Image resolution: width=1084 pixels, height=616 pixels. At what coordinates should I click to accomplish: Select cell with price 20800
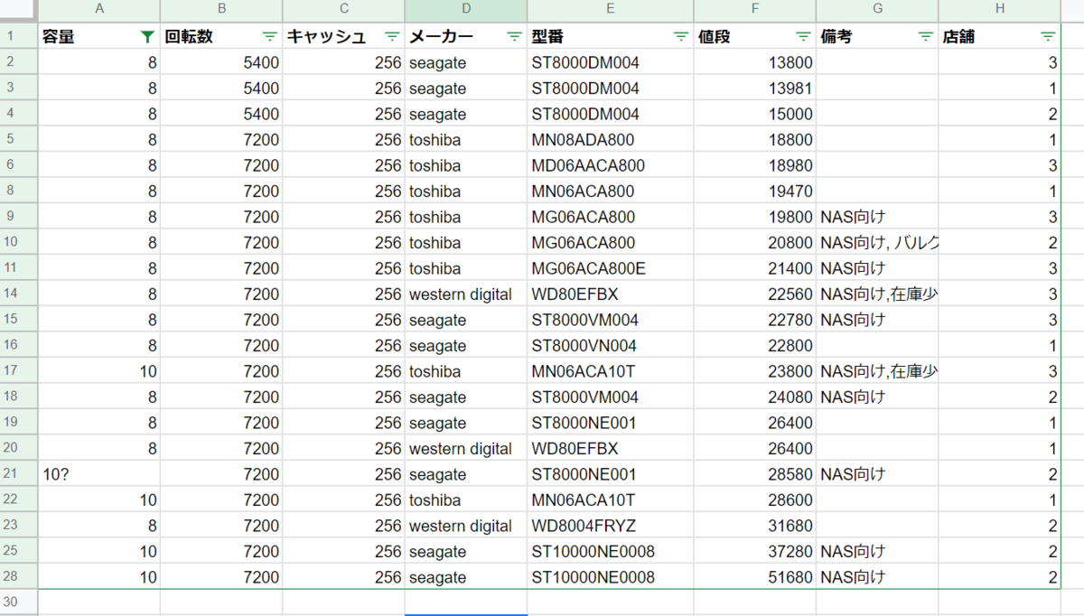pyautogui.click(x=755, y=243)
